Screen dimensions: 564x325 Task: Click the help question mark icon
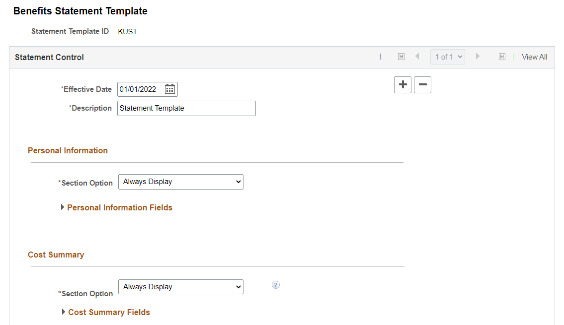276,285
